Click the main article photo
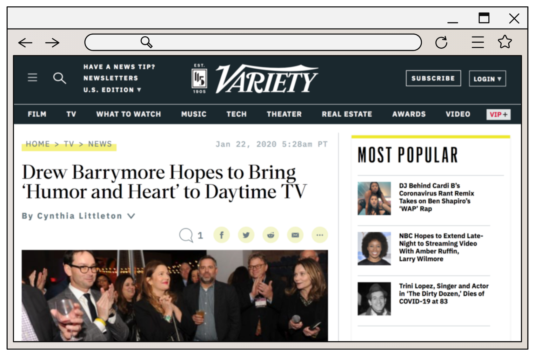 [175, 296]
